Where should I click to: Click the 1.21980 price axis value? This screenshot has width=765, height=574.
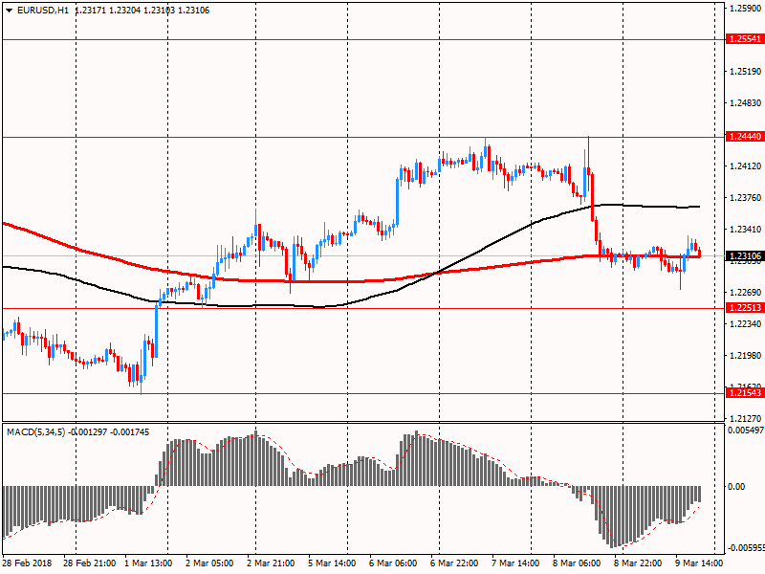point(746,355)
